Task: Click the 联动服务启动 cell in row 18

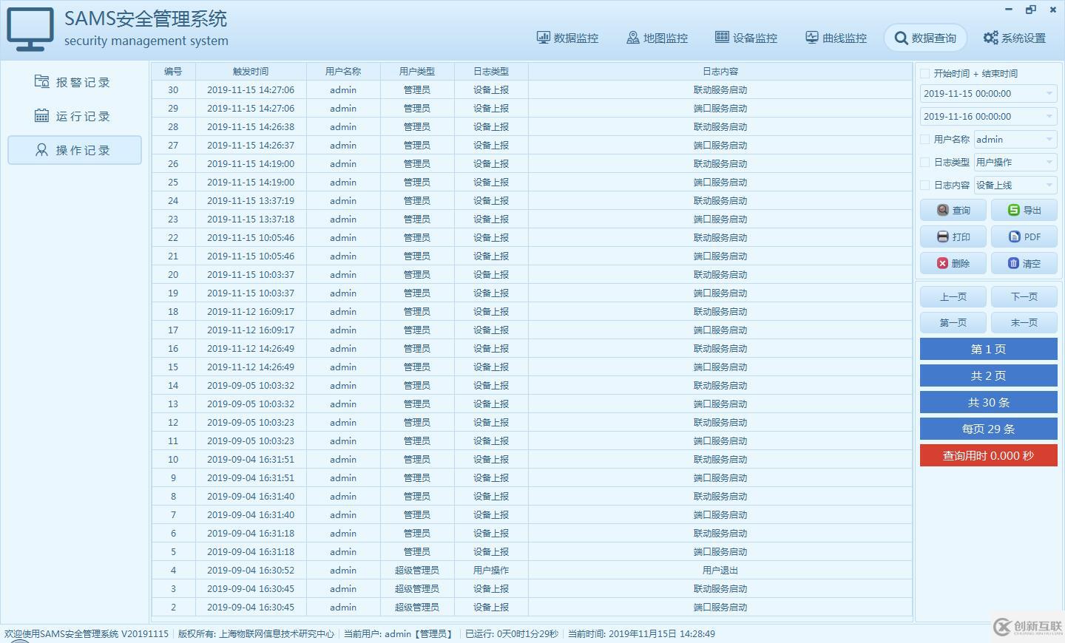Action: point(720,311)
